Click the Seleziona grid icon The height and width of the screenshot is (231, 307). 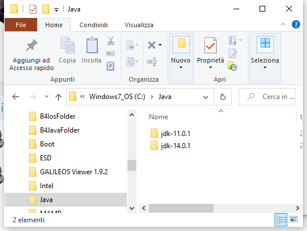[x=265, y=44]
